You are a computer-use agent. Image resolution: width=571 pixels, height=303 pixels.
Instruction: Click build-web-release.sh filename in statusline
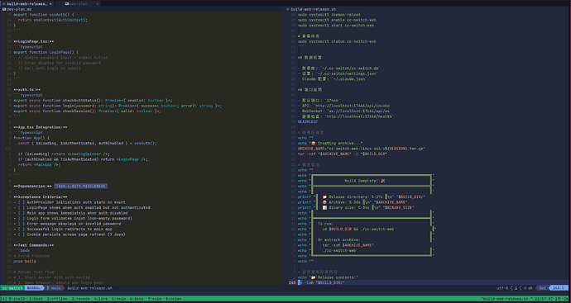(x=89, y=288)
